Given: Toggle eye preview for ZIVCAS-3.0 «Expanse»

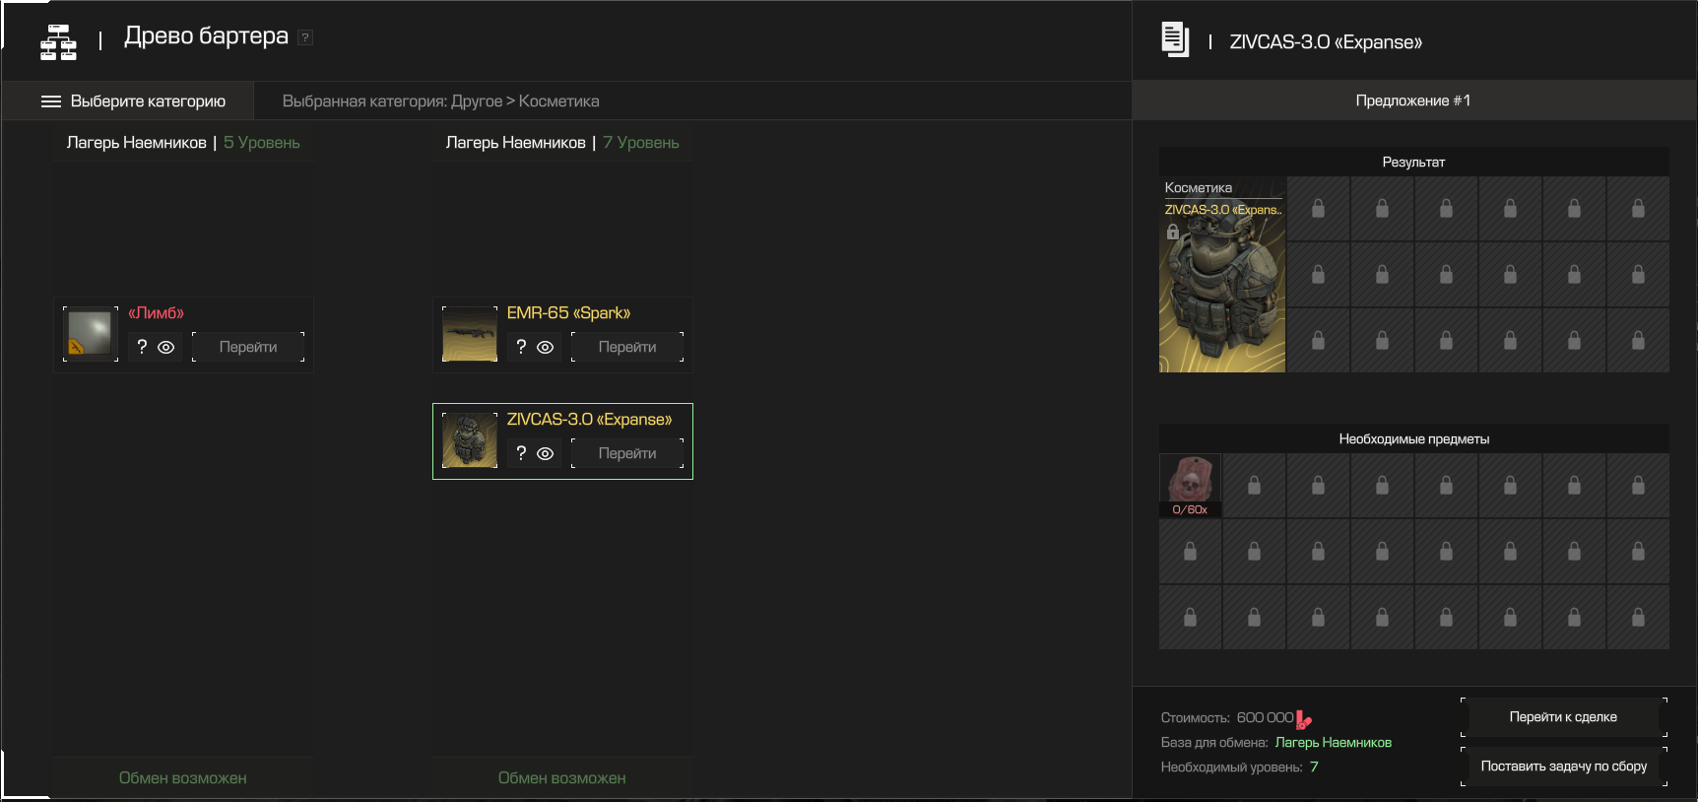Looking at the screenshot, I should (546, 453).
